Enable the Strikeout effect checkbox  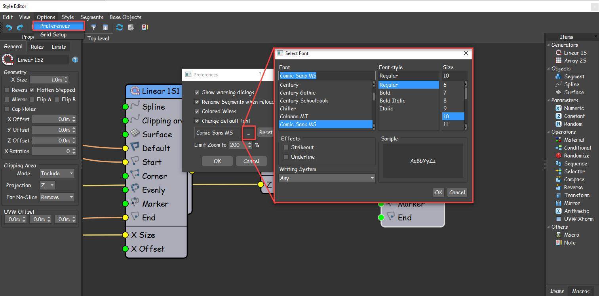pos(286,147)
